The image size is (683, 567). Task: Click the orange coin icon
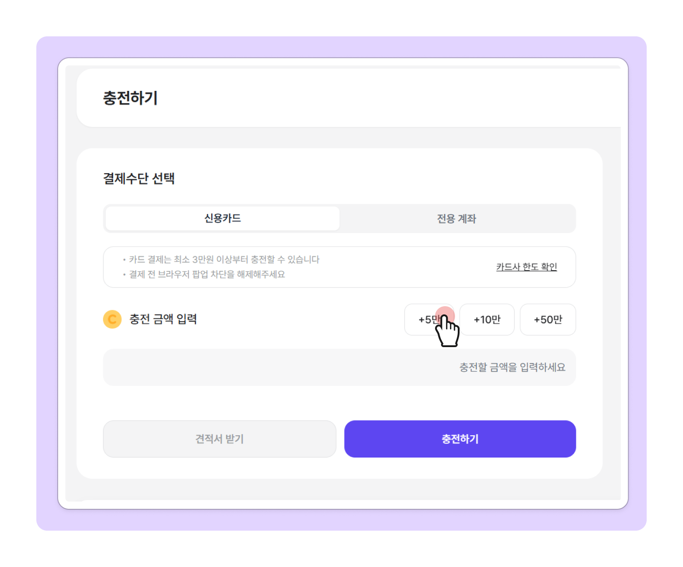112,319
